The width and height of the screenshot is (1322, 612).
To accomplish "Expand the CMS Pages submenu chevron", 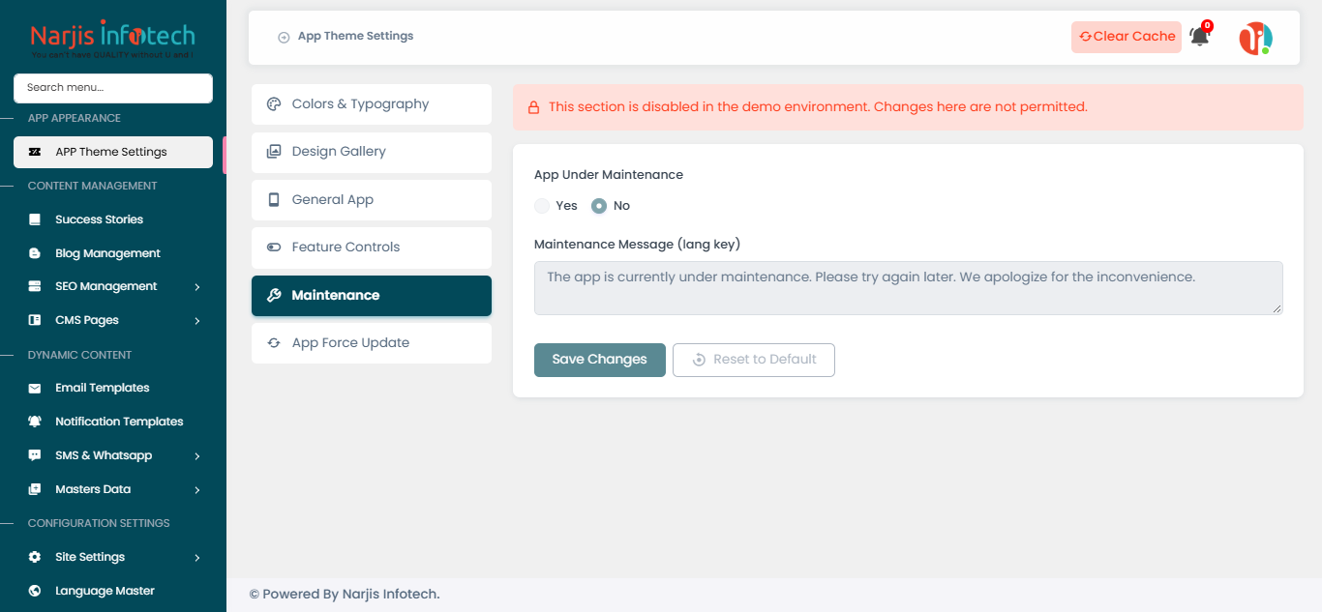I will point(197,321).
